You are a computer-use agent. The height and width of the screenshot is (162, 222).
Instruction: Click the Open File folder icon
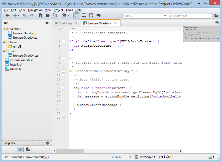tap(47, 16)
